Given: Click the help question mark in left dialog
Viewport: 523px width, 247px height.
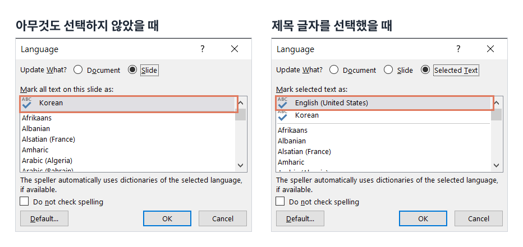Looking at the screenshot, I should pos(202,49).
